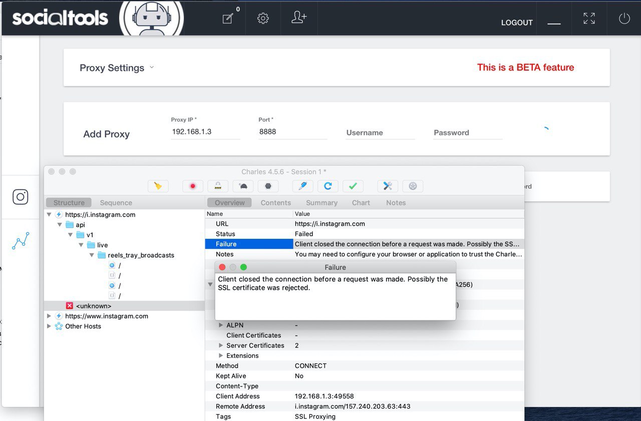The width and height of the screenshot is (641, 421).
Task: Click the repeat request arrow icon in Charles
Action: 328,186
